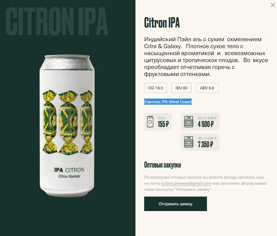Click the beer description paragraph

(206, 57)
